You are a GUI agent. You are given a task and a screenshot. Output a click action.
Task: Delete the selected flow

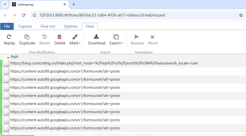click(x=60, y=37)
